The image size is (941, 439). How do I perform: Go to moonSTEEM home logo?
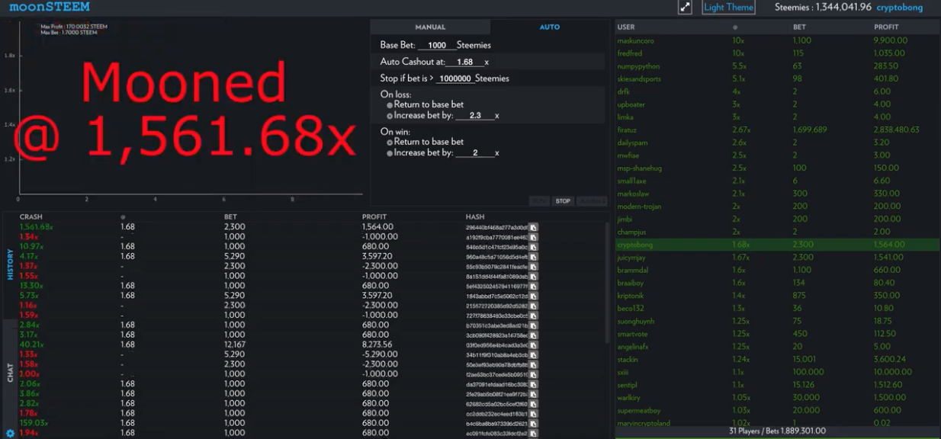point(50,7)
